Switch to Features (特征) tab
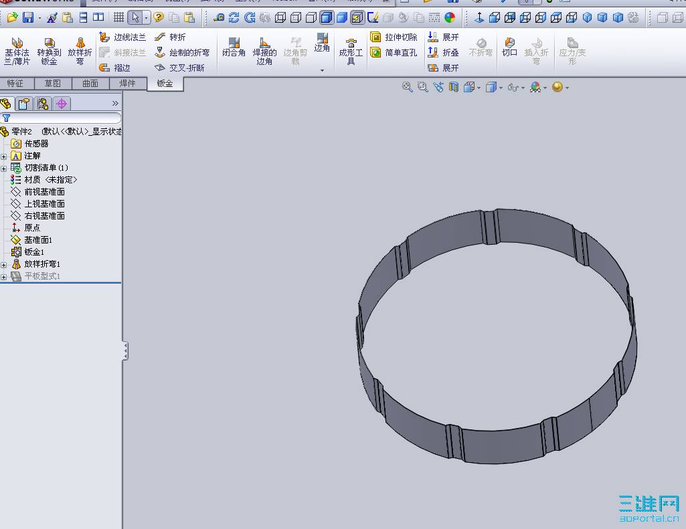The height and width of the screenshot is (529, 686). coord(15,83)
